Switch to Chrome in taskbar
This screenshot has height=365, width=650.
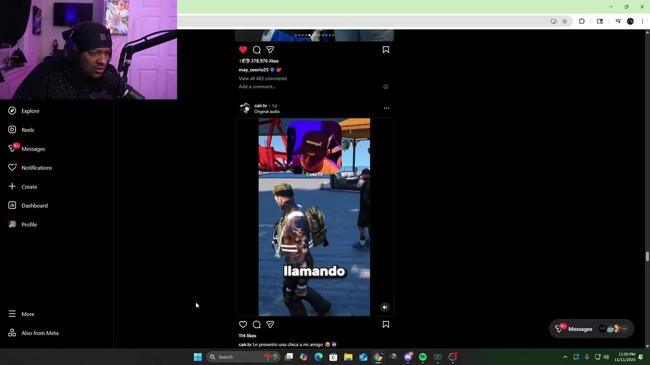pos(378,357)
